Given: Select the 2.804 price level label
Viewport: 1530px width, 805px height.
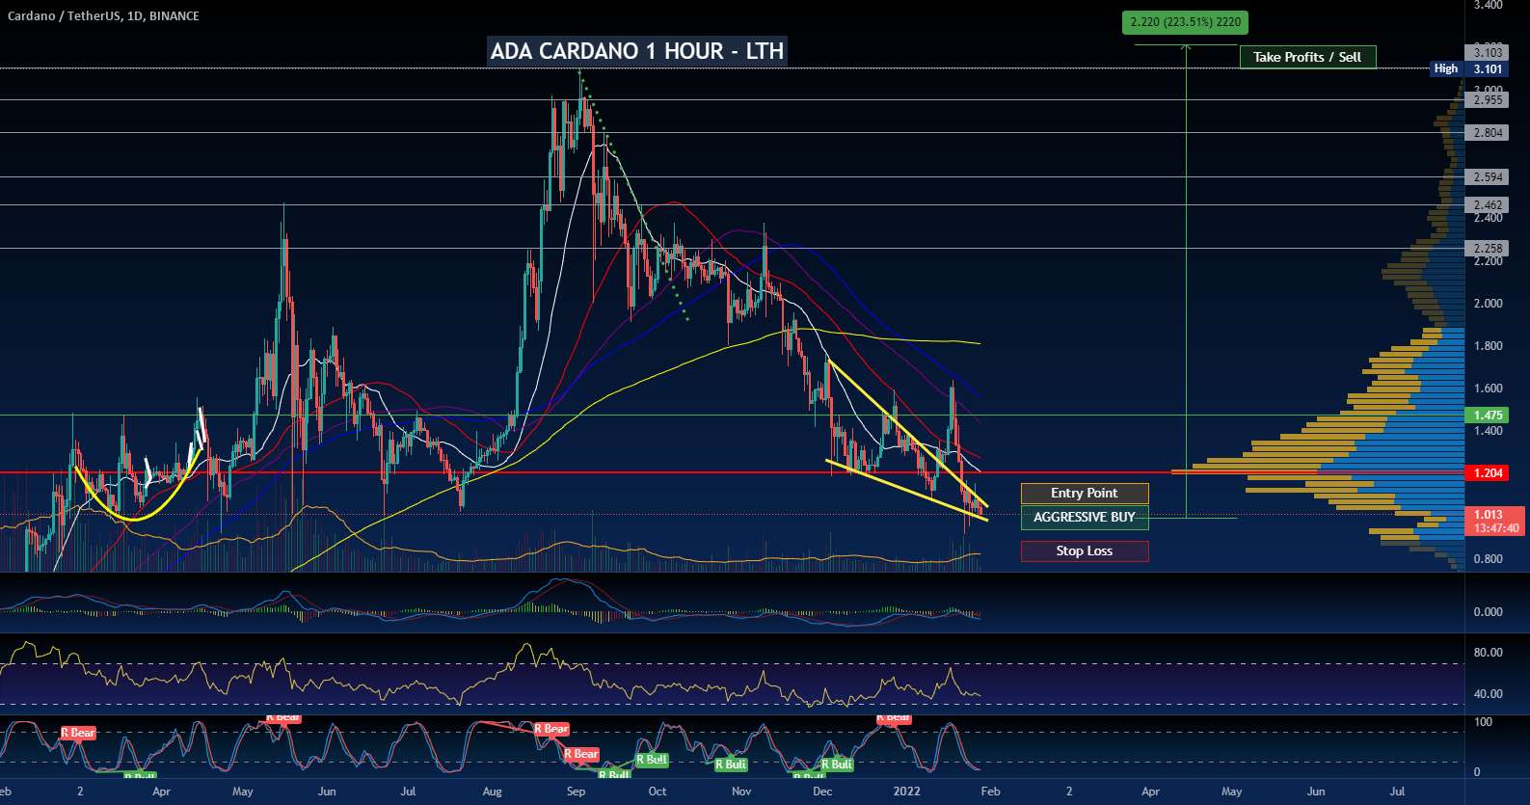Looking at the screenshot, I should point(1488,133).
